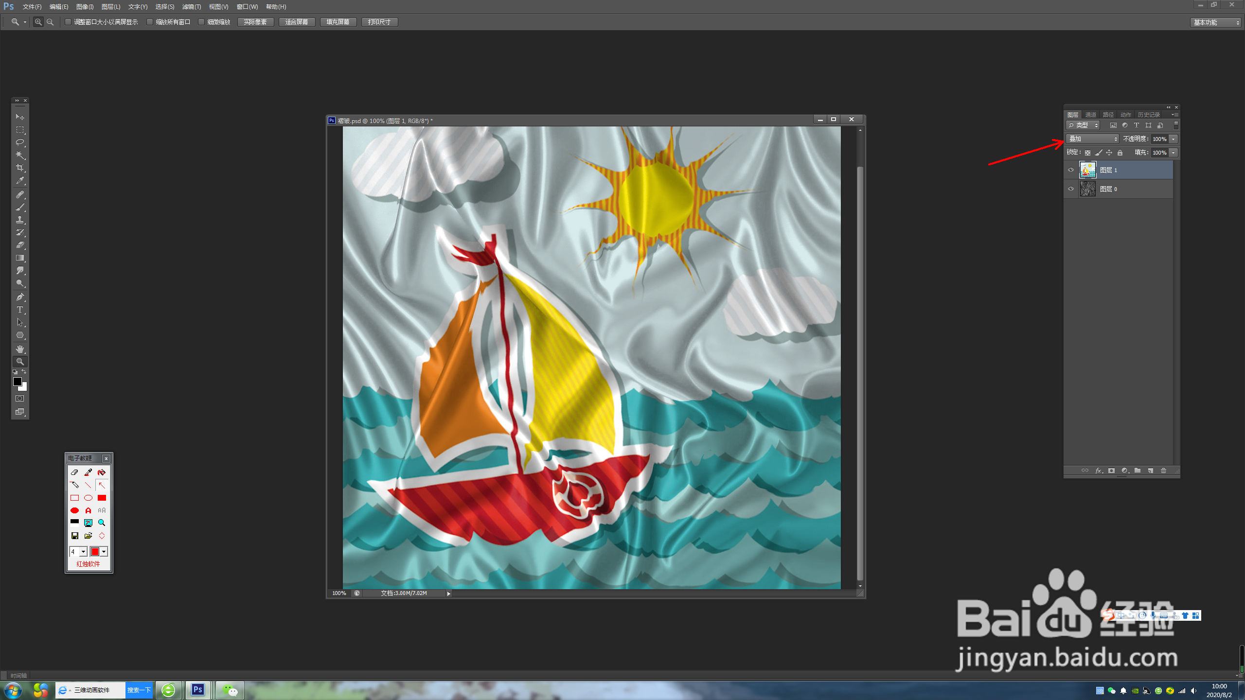Screen dimensions: 1245x700
Task: Select the Horizontal Type tool
Action: pyautogui.click(x=20, y=310)
